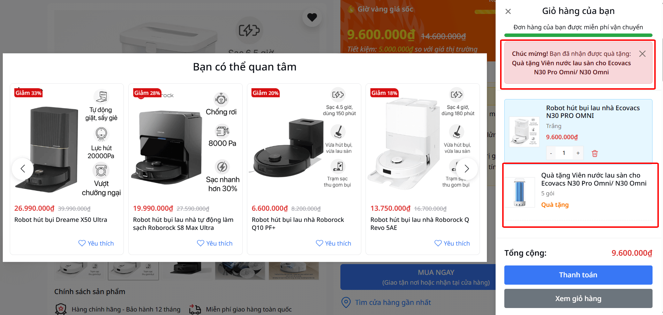
Task: Delete the Ecovacs N30 PRO OMNI using the trash icon
Action: tap(595, 153)
